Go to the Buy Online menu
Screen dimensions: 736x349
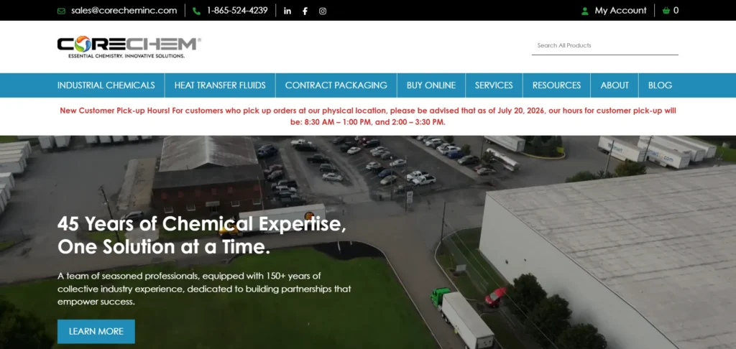pos(431,85)
